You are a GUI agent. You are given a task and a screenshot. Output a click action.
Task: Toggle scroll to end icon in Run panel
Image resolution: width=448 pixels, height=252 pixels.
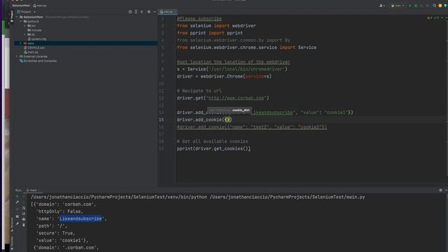(24, 213)
